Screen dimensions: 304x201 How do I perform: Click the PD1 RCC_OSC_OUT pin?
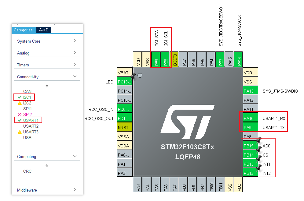(125, 117)
